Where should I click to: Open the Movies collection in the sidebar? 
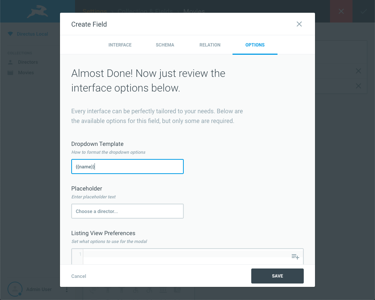[x=26, y=73]
